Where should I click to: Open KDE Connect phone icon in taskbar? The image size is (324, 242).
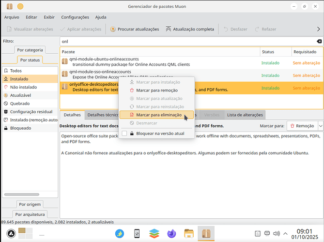[137, 234]
